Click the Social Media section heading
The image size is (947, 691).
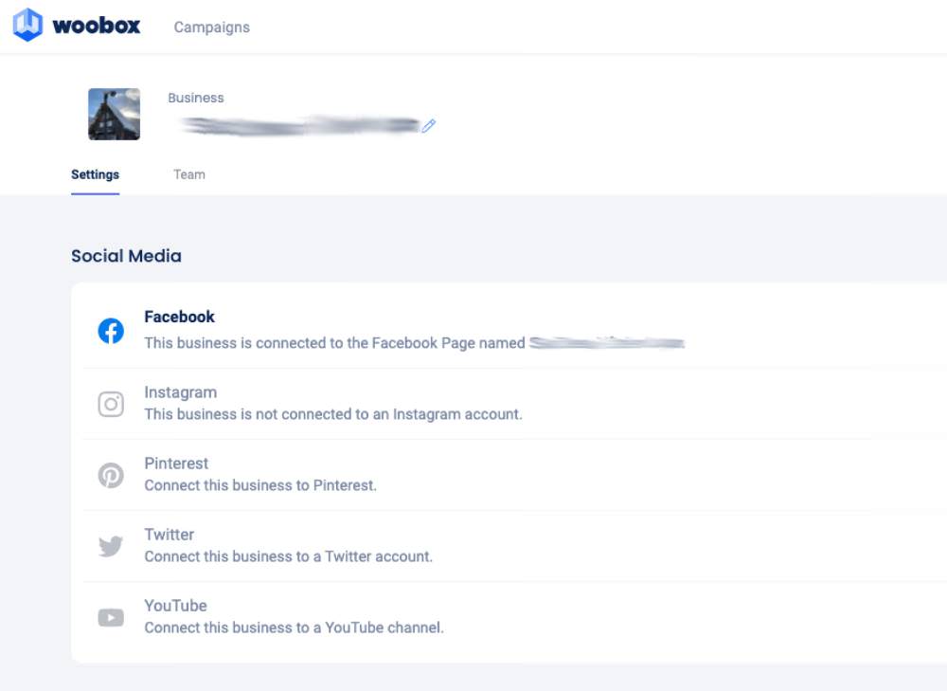[x=126, y=256]
